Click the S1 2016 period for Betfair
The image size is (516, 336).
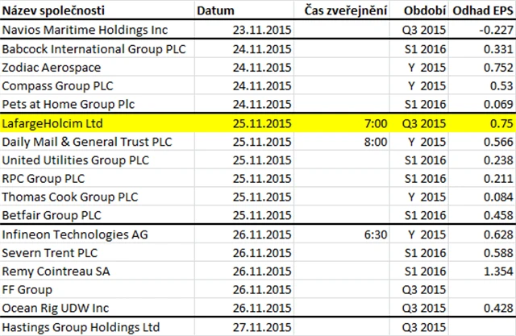point(425,215)
